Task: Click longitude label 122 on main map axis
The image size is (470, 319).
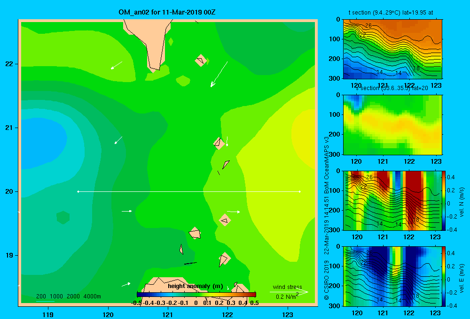Action: click(x=227, y=314)
